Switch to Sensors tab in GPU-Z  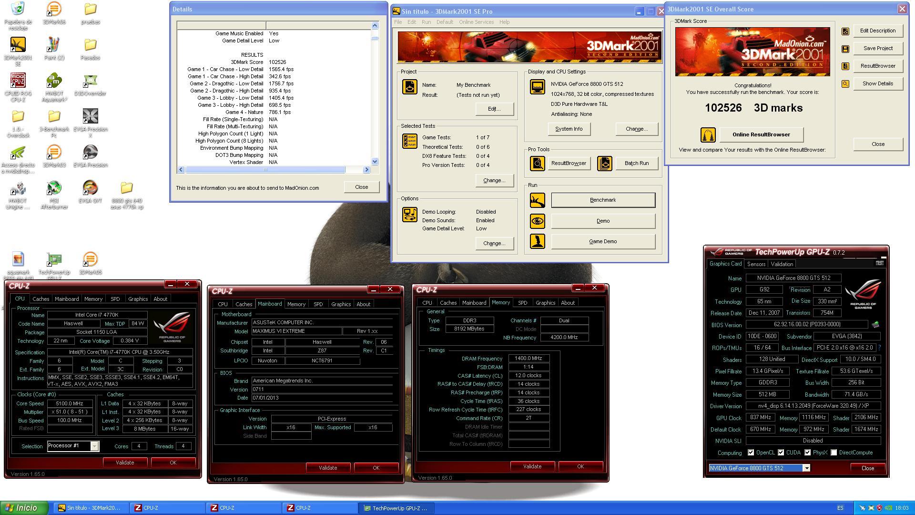756,264
